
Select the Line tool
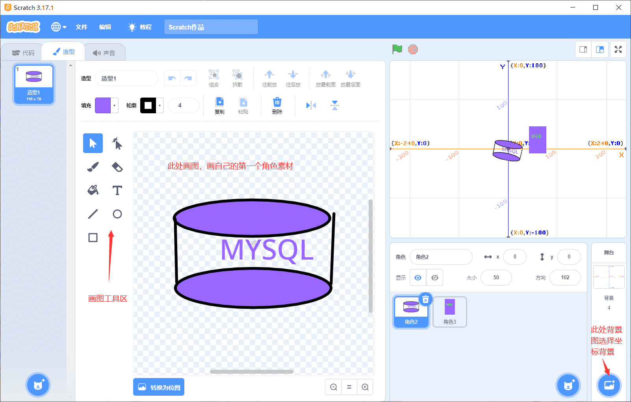click(x=93, y=214)
